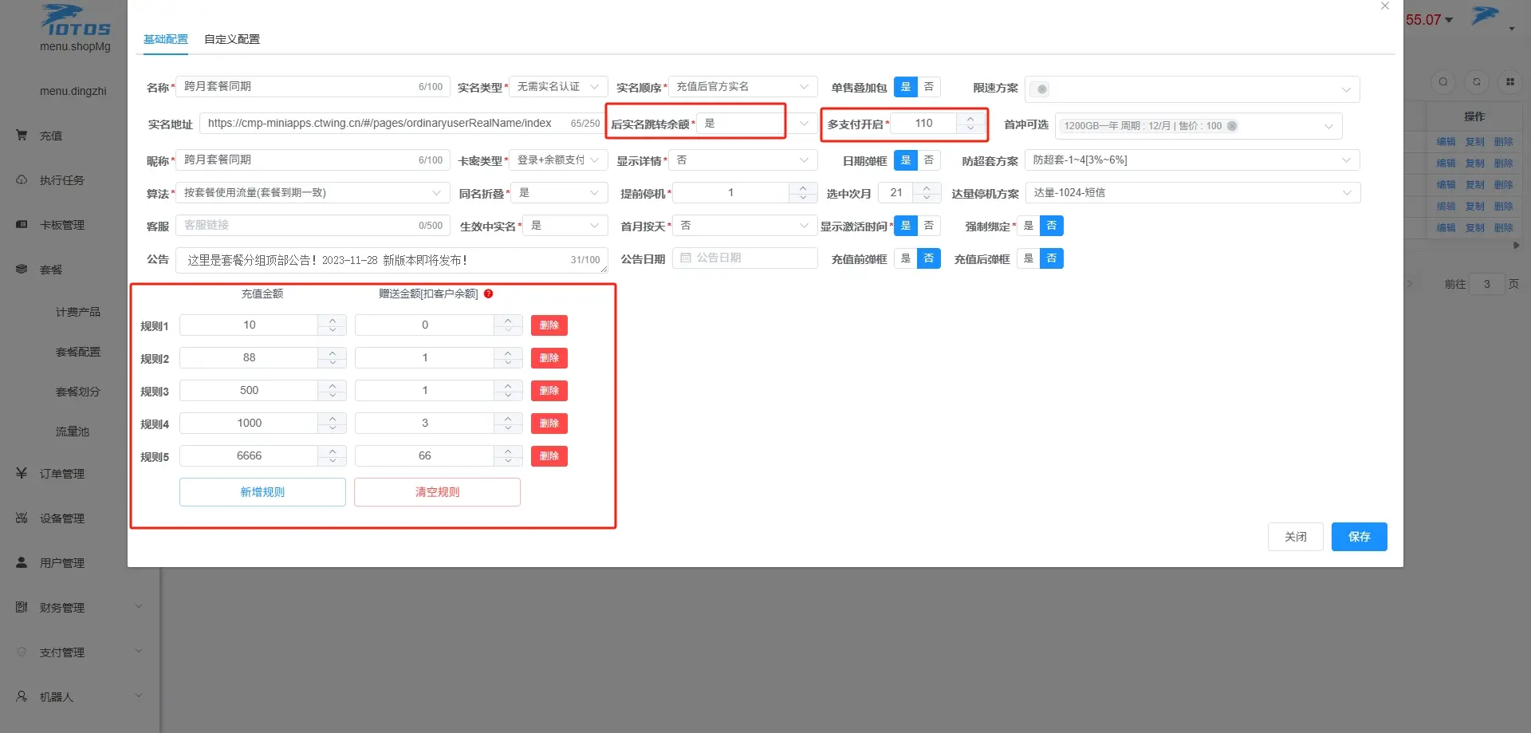Open the grid view icon in the background toolbar

(1510, 82)
